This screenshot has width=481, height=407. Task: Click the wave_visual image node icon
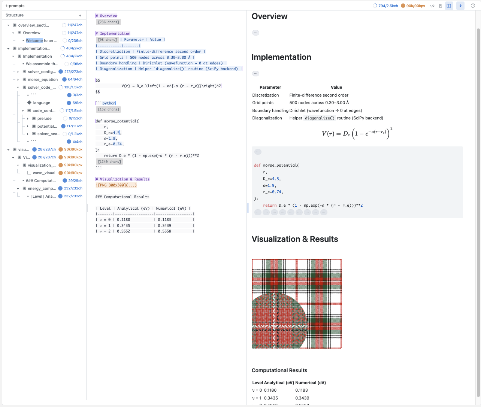tap(29, 173)
